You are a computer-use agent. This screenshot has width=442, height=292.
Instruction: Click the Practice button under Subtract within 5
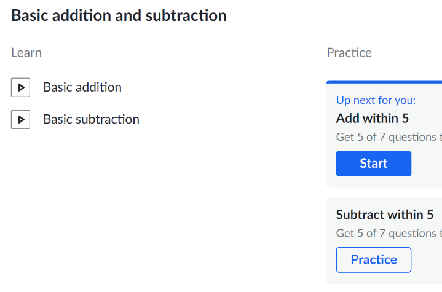pyautogui.click(x=374, y=260)
